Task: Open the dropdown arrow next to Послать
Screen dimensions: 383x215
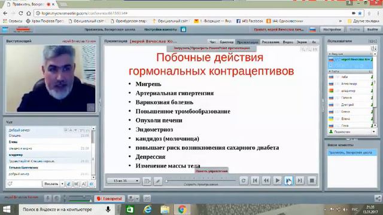Action: coord(62,184)
